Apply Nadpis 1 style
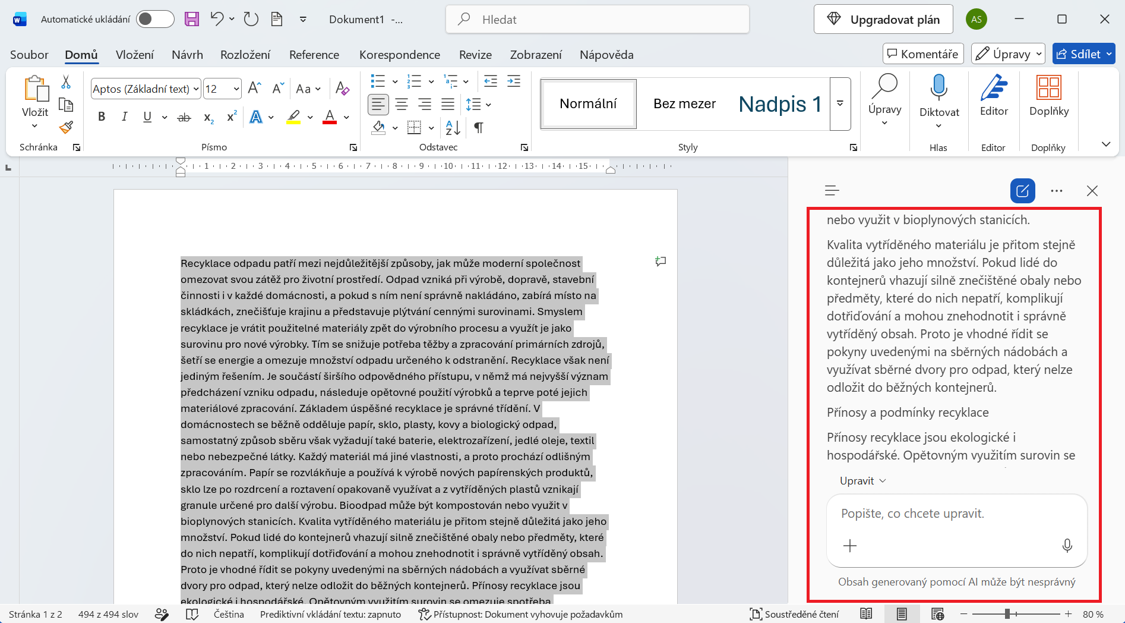This screenshot has height=623, width=1125. (x=780, y=104)
